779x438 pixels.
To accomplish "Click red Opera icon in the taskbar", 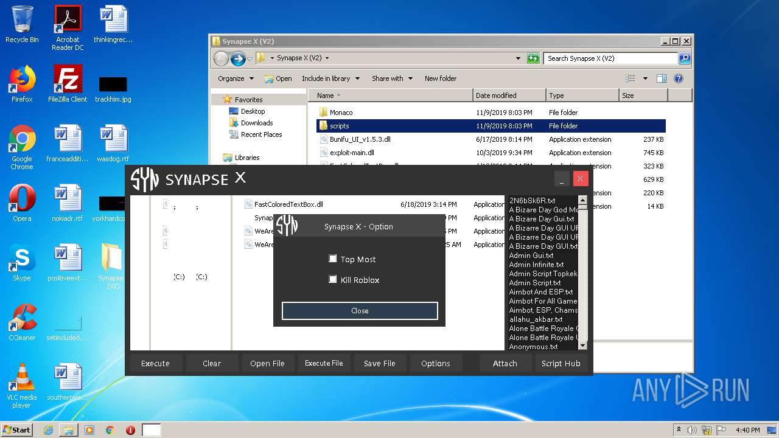I will pyautogui.click(x=130, y=430).
